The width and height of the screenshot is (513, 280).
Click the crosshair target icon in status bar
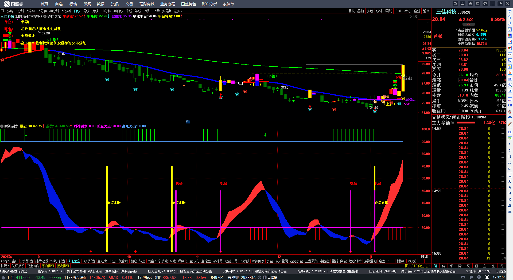point(479,277)
